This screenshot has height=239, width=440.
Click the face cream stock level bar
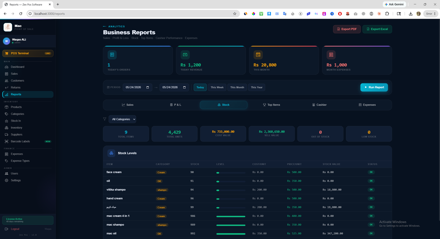click(x=231, y=173)
